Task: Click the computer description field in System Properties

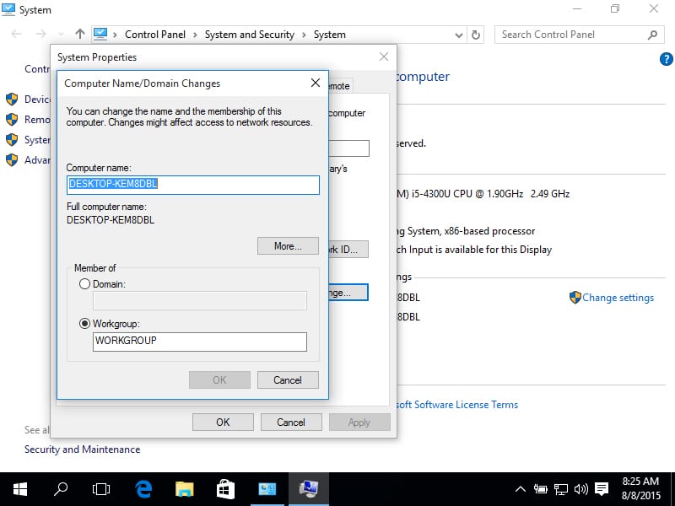Action: (x=348, y=148)
